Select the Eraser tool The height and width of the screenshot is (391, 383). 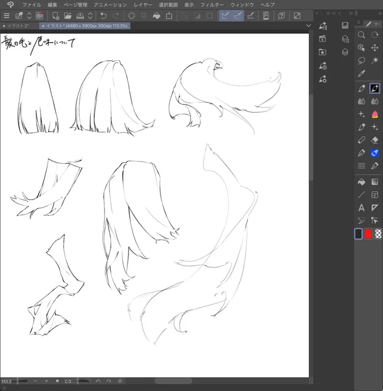point(375,140)
